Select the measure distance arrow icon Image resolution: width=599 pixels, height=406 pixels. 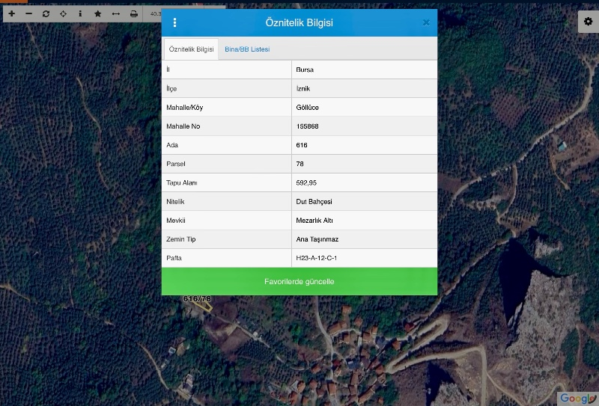click(x=116, y=13)
